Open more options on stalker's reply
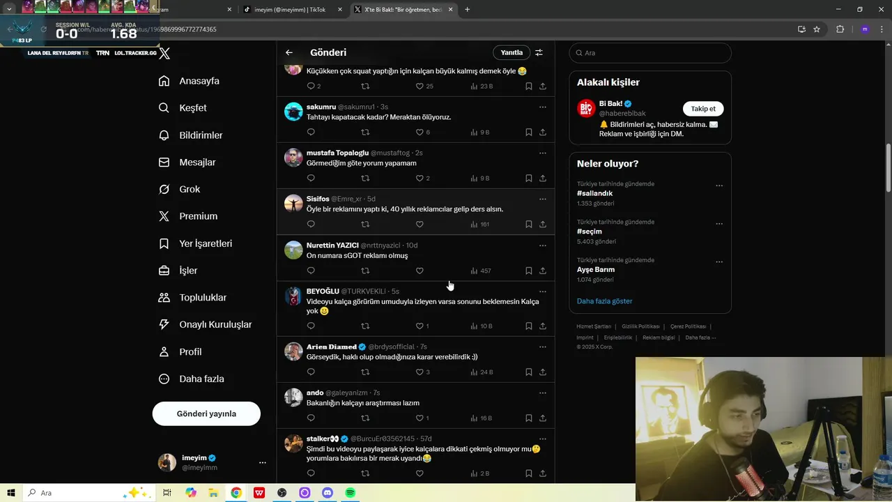The image size is (892, 502). tap(542, 439)
